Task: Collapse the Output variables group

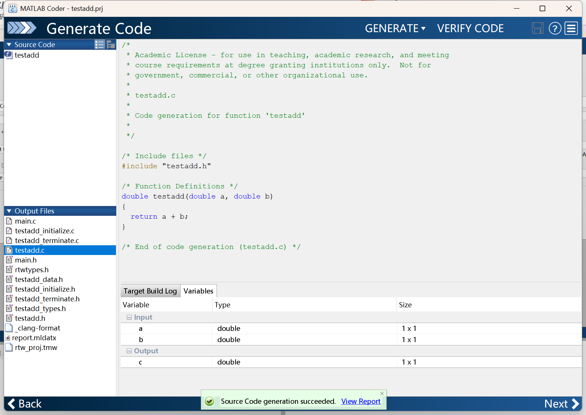Action: [x=129, y=351]
